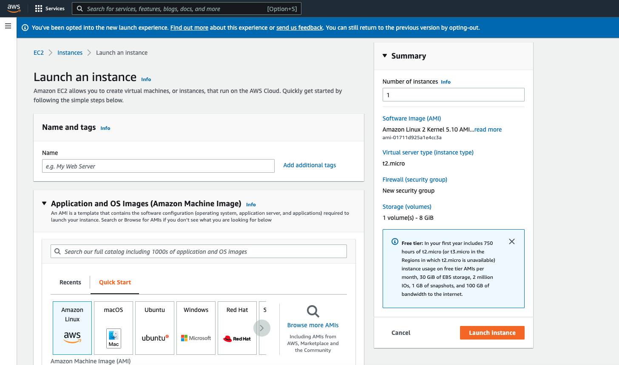Focus the AMI catalog search box
The image size is (619, 365).
199,251
